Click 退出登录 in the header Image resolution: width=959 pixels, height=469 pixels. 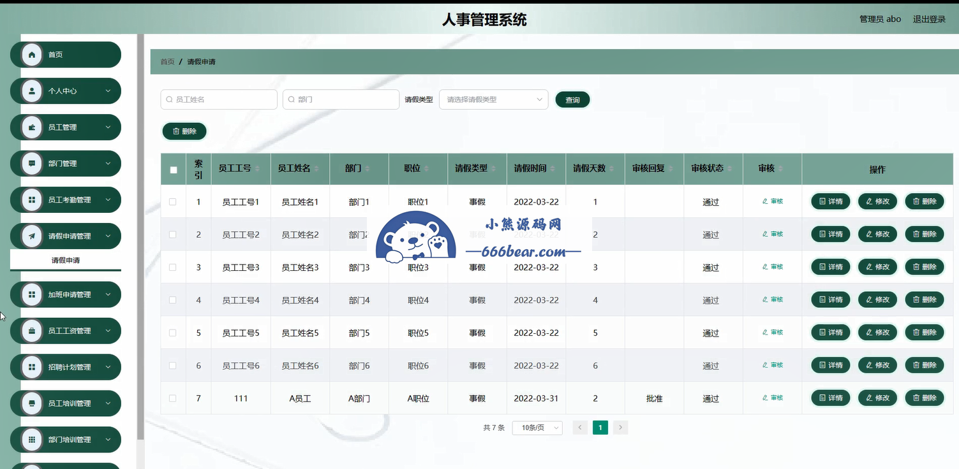(x=929, y=19)
